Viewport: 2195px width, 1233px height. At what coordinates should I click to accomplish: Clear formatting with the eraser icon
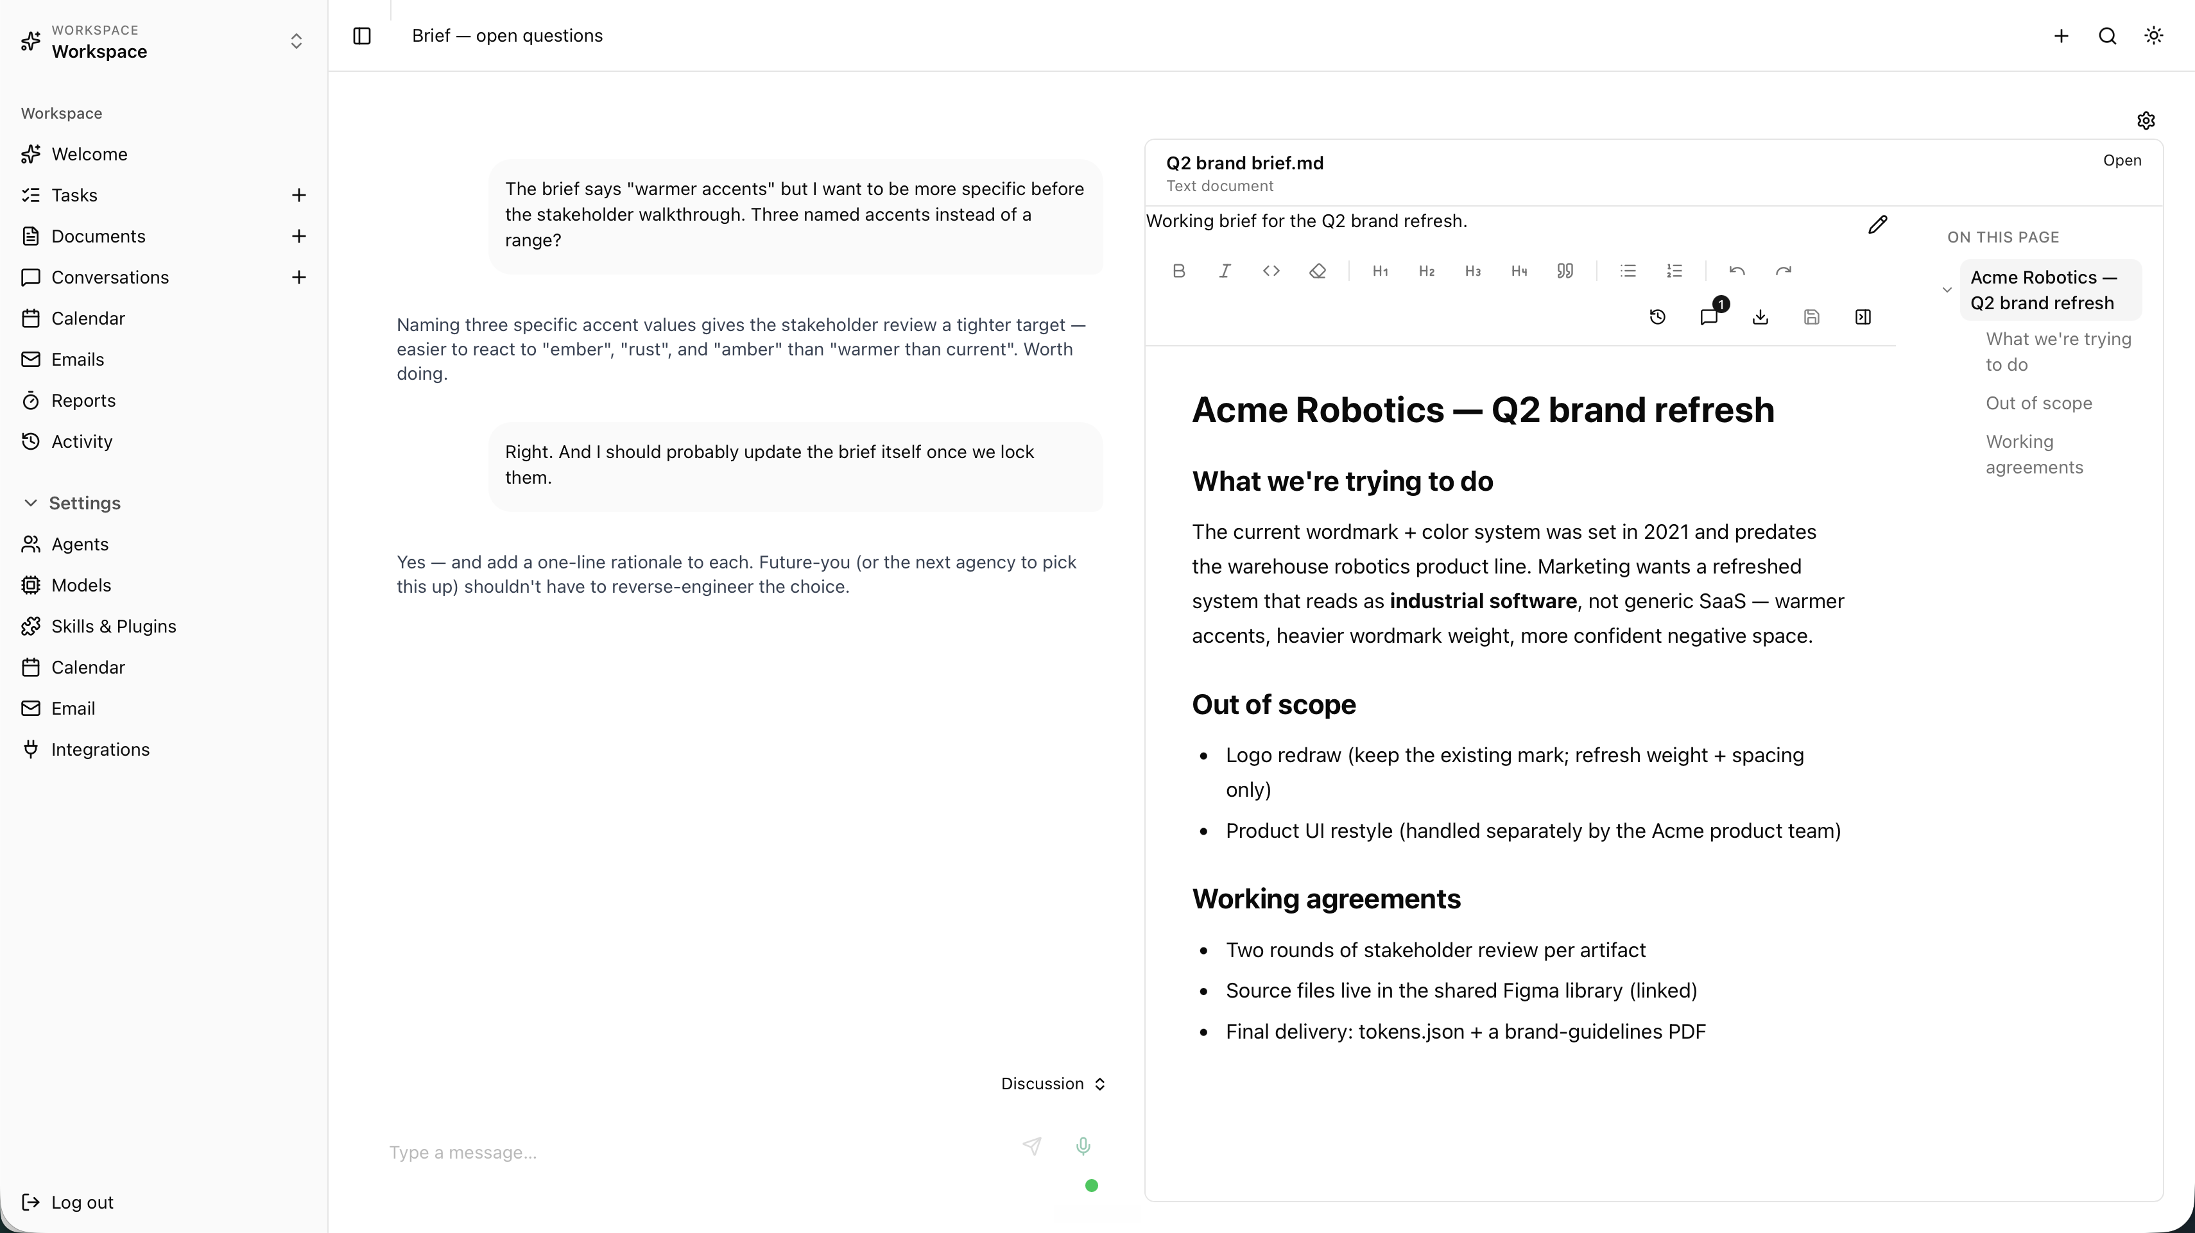pos(1318,271)
